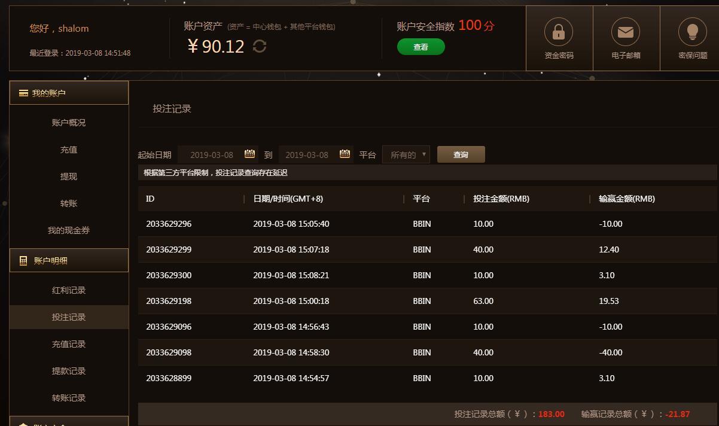
Task: Click the total win/loss value -21.87
Action: pyautogui.click(x=678, y=414)
